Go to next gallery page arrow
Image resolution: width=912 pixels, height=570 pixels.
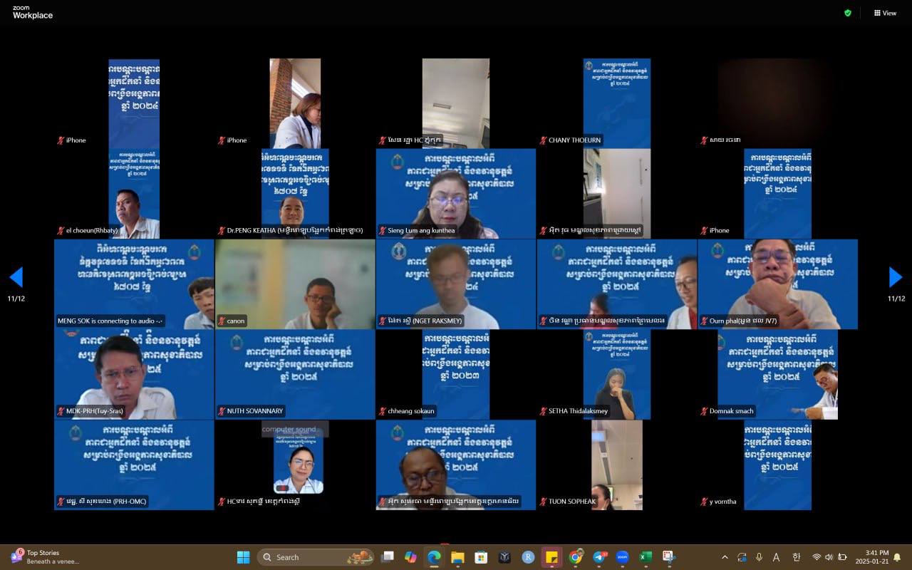[x=896, y=277]
